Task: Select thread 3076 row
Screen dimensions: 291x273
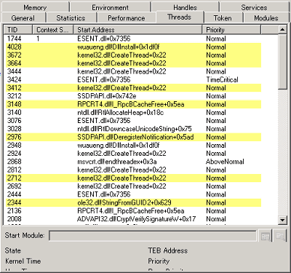Action: [133, 121]
